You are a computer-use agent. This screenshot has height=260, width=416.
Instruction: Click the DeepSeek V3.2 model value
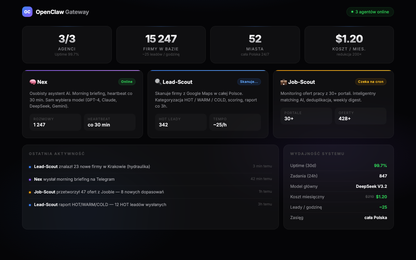(x=371, y=186)
